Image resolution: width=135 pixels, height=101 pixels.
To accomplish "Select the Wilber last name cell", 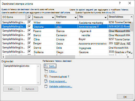I will [44, 22].
